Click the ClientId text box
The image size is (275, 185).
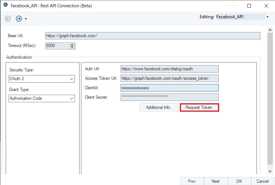(x=169, y=88)
